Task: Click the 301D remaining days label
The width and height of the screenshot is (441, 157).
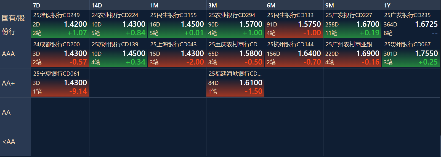Action: [x=390, y=54]
